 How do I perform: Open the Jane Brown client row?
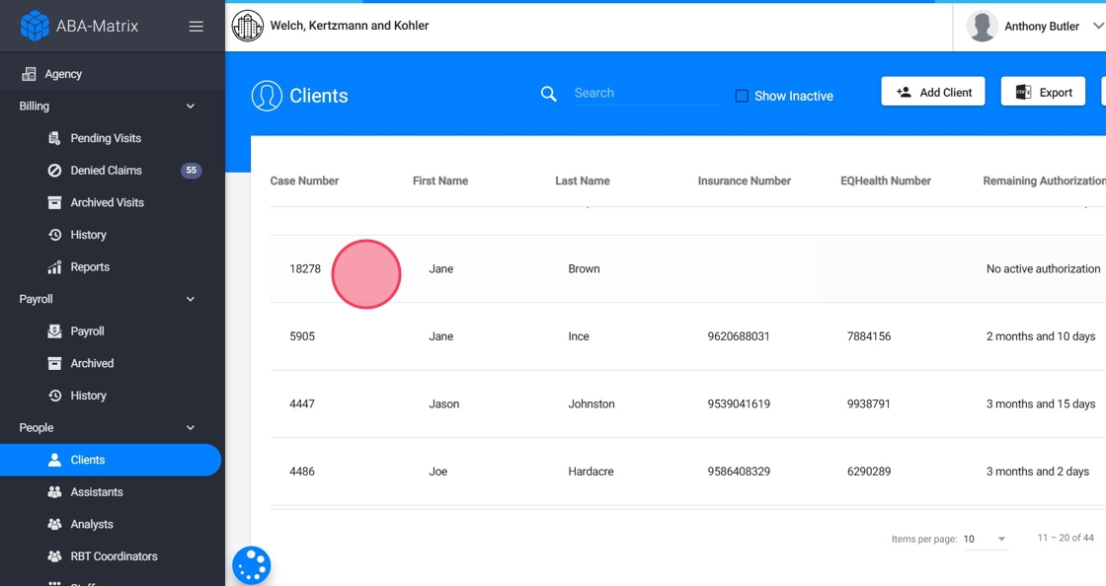click(x=687, y=269)
